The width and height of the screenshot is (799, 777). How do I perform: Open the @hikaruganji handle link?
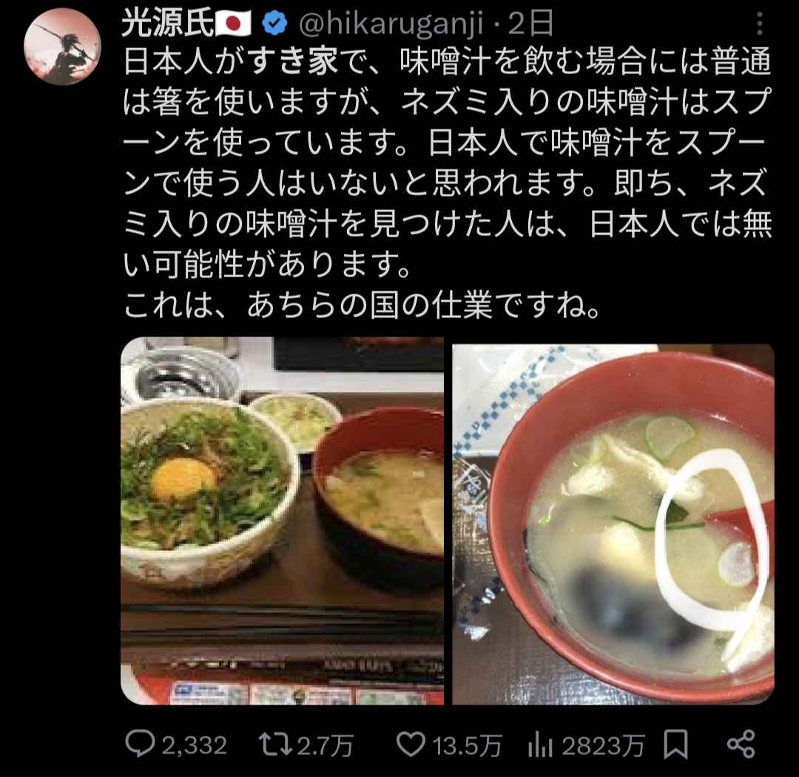(x=391, y=24)
